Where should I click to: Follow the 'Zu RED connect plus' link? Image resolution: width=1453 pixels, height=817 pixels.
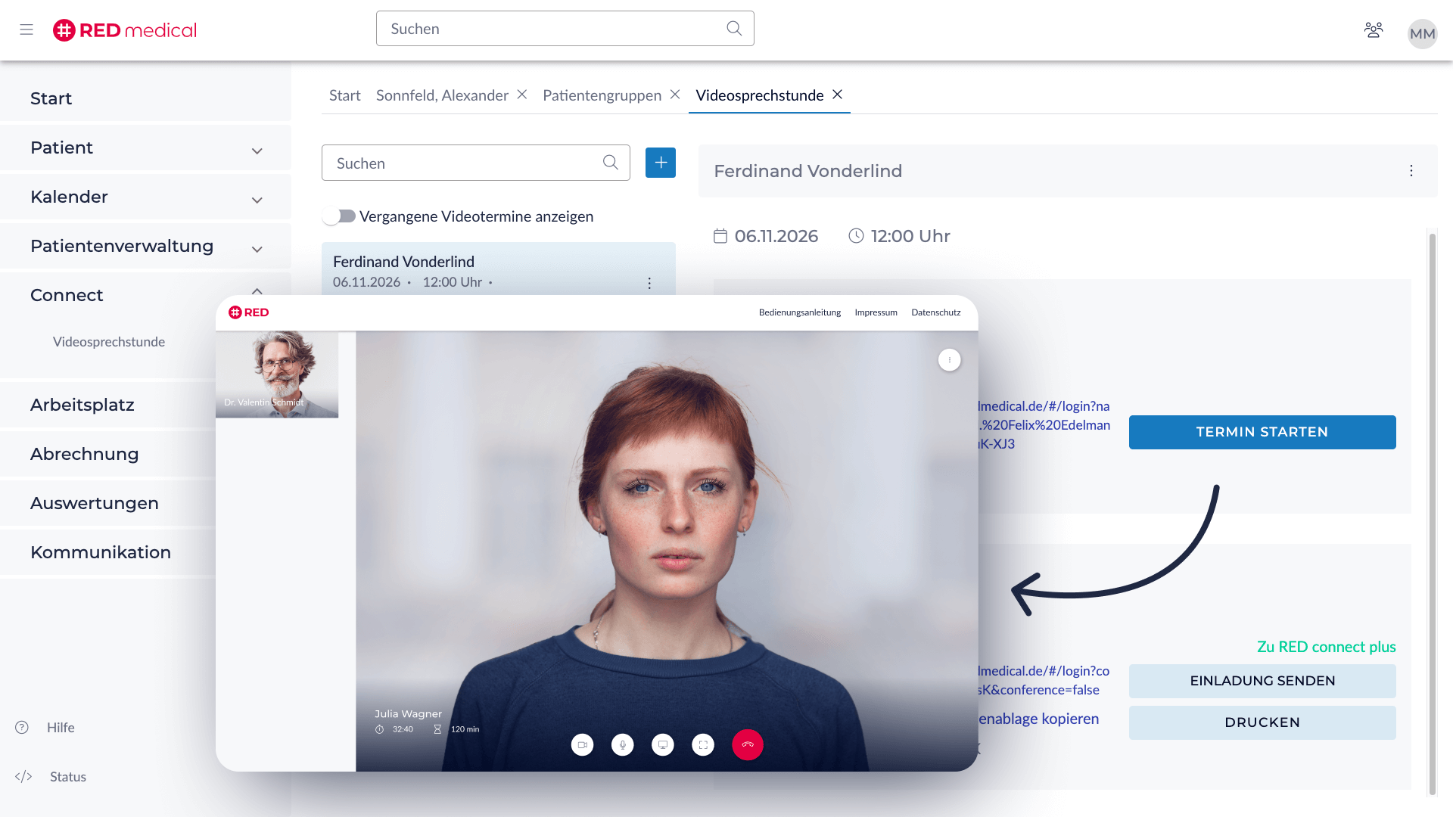click(1327, 647)
